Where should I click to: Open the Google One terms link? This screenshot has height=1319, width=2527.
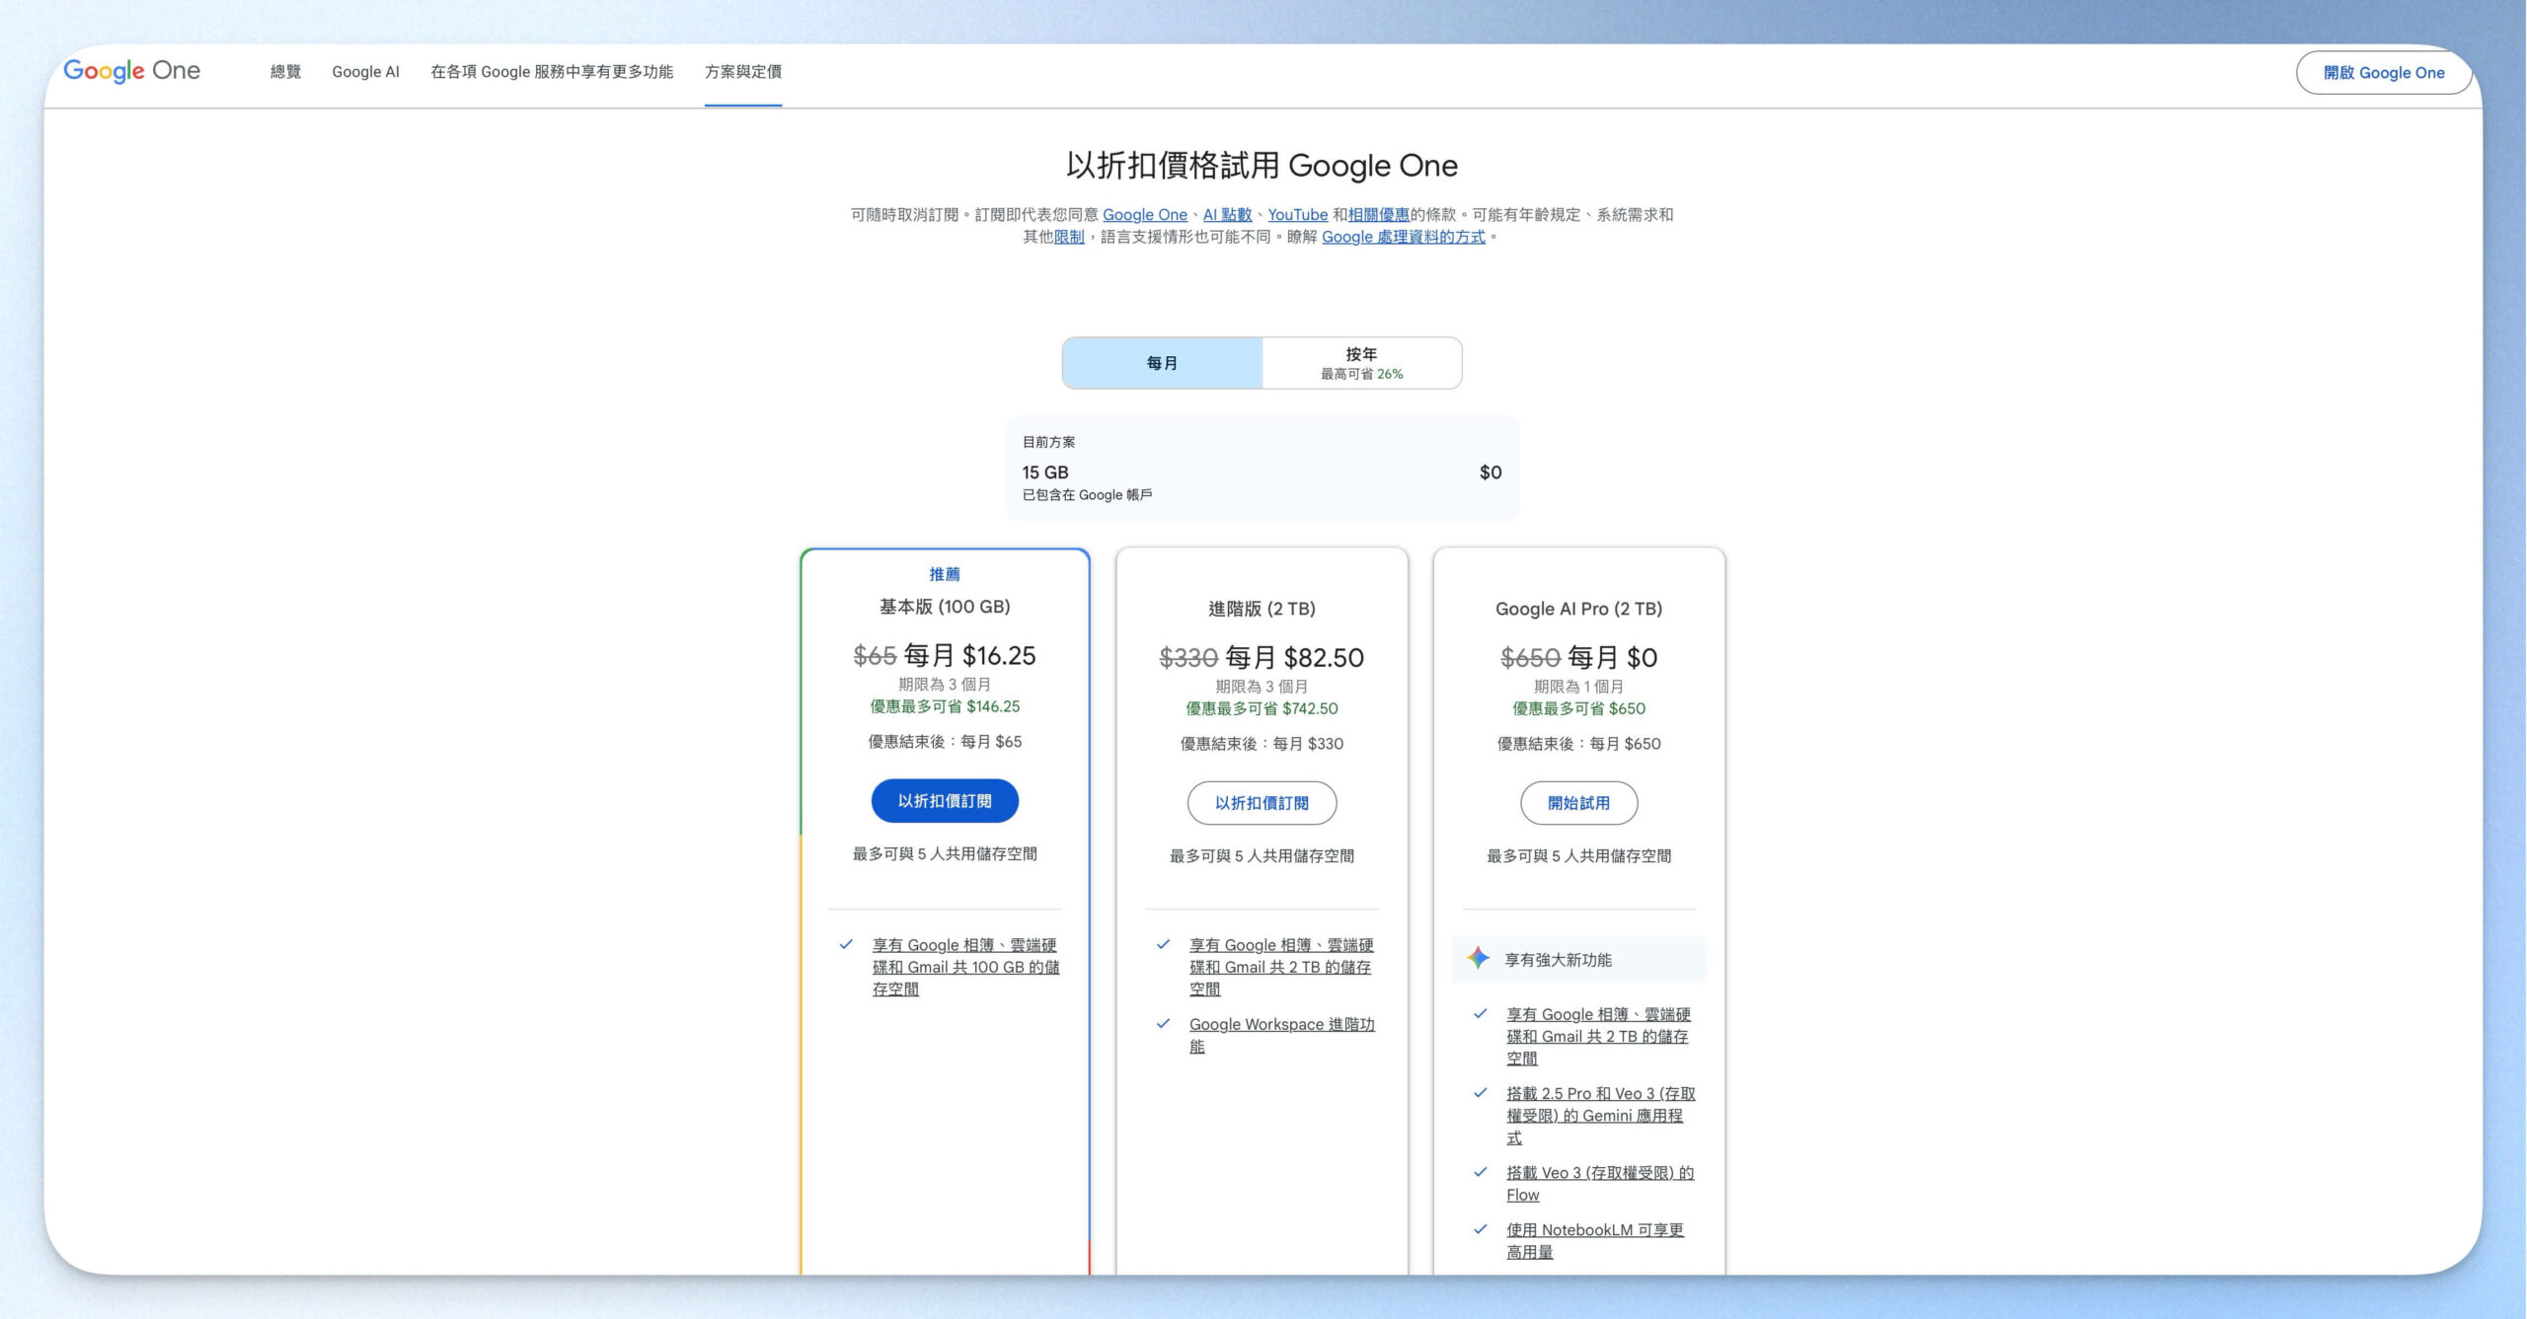pos(1144,215)
